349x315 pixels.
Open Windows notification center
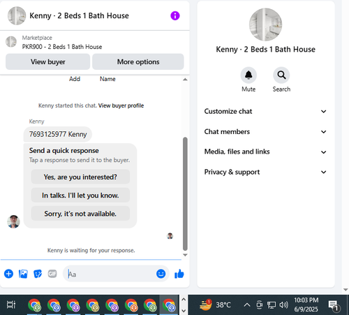click(x=334, y=305)
